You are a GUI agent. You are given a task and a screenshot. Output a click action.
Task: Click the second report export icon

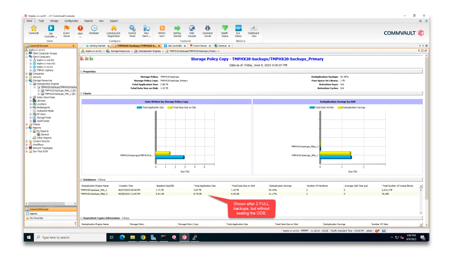(x=87, y=59)
